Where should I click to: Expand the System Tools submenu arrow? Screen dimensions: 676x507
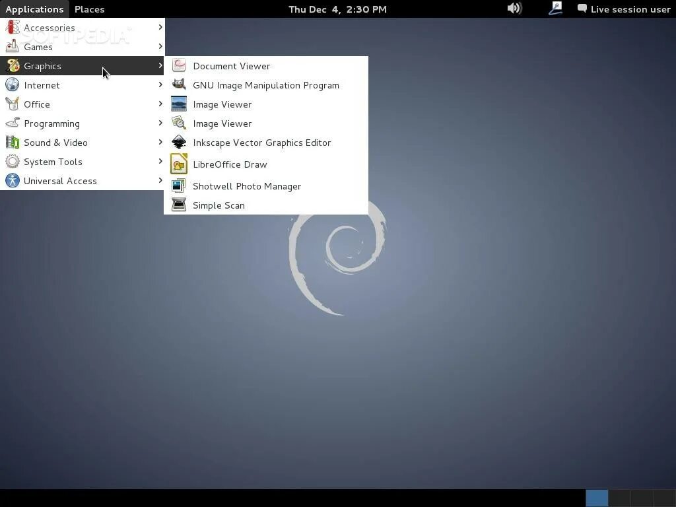[x=160, y=161]
